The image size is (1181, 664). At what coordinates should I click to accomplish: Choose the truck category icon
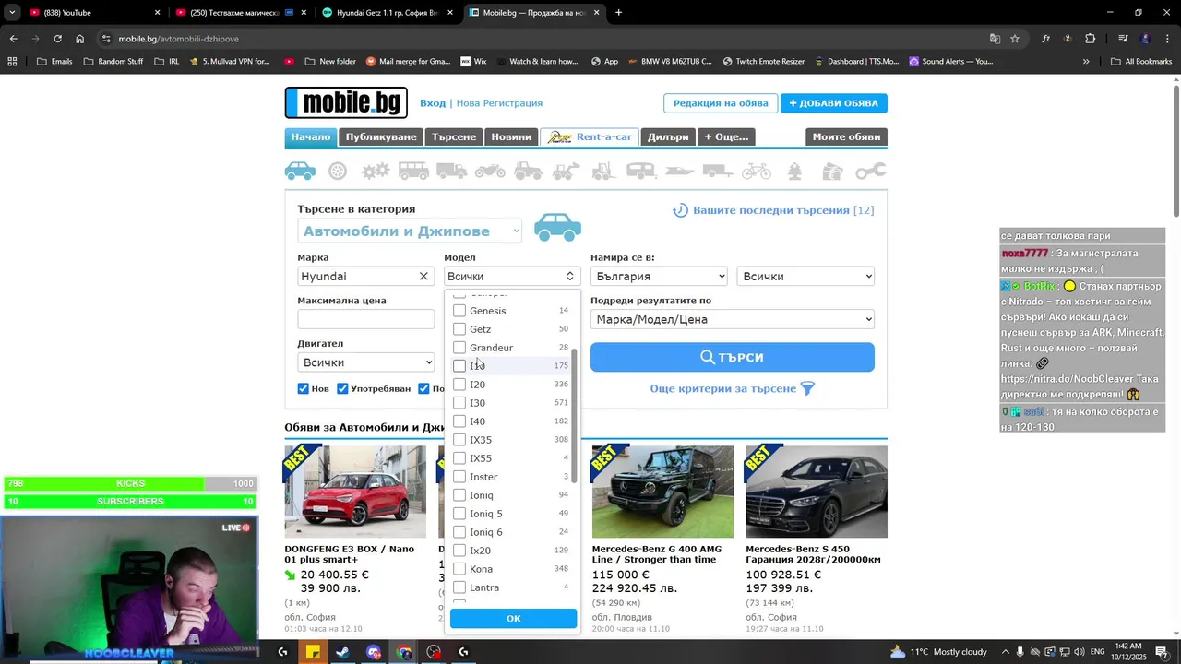coord(452,171)
